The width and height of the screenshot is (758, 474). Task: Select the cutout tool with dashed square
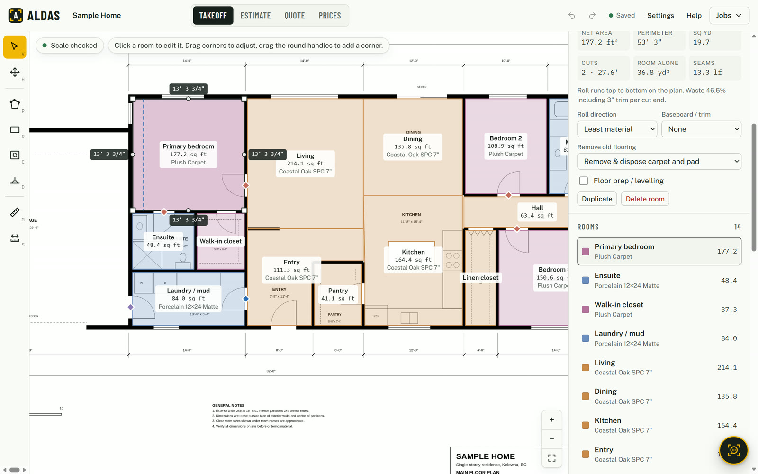15,155
